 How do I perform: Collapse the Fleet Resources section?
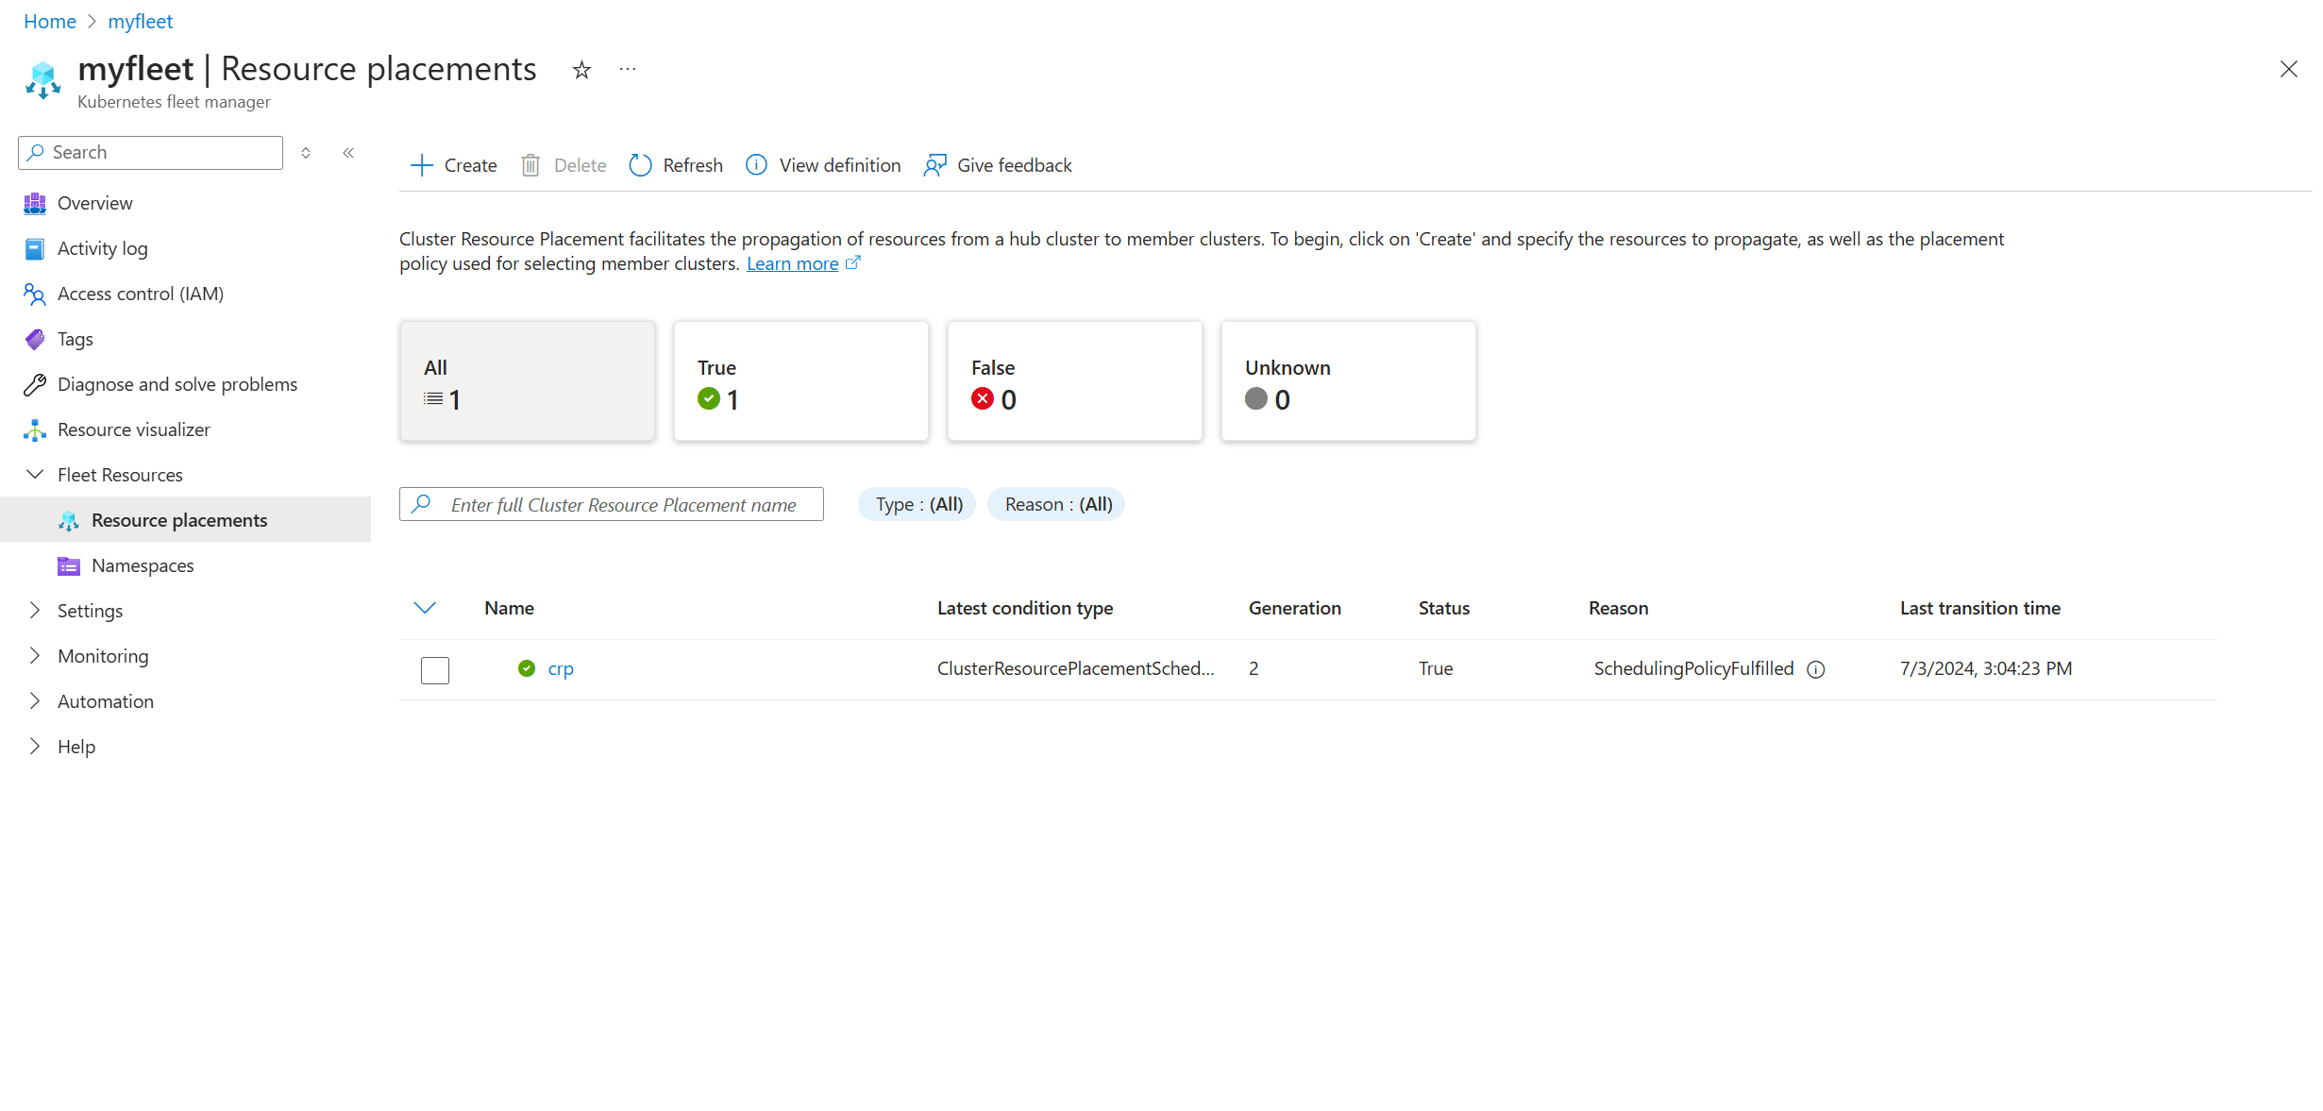[x=35, y=475]
